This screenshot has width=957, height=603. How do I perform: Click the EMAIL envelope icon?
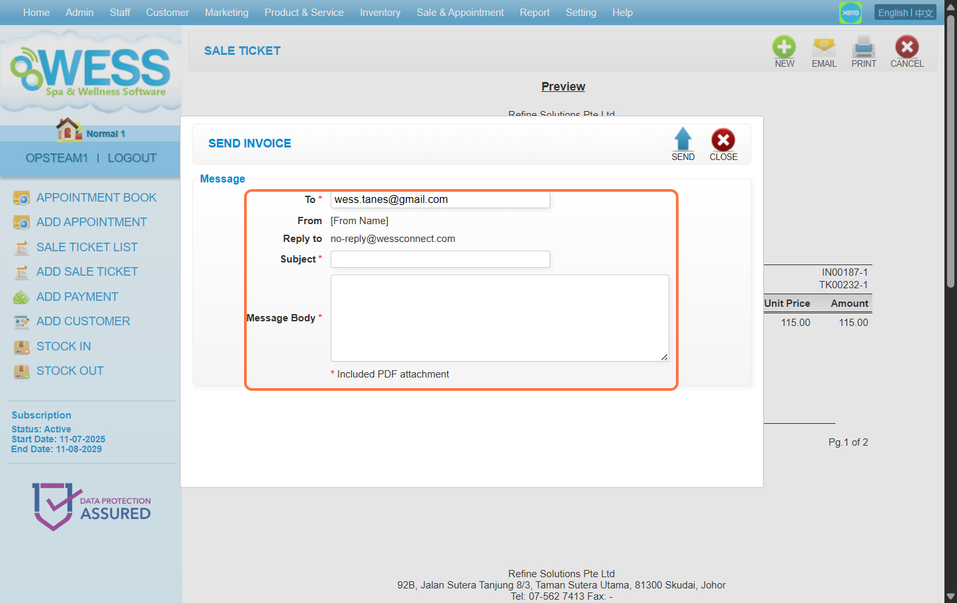[824, 48]
